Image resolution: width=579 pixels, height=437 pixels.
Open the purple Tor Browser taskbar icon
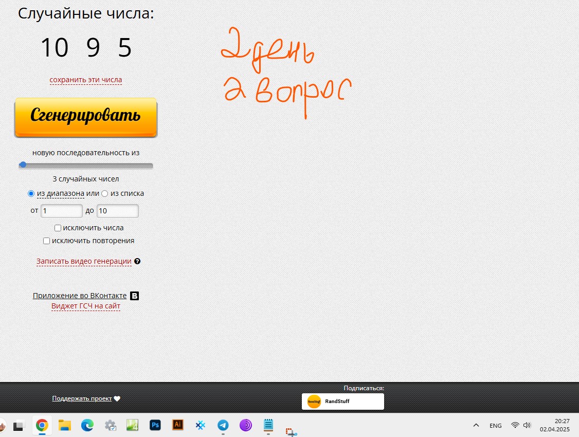246,426
